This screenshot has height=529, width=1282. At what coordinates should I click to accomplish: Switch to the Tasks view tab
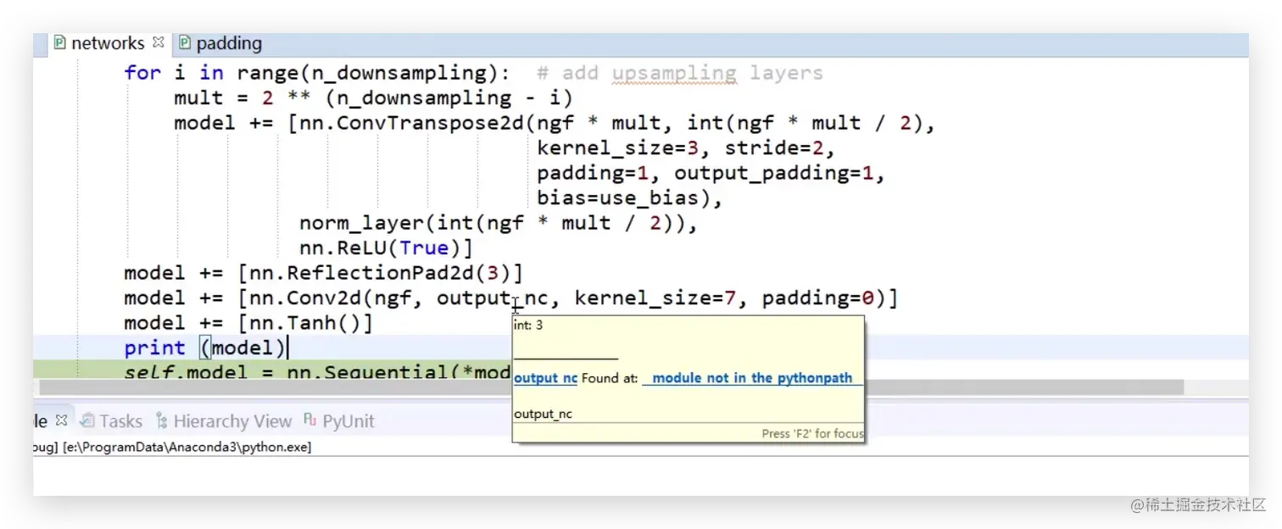pos(113,421)
